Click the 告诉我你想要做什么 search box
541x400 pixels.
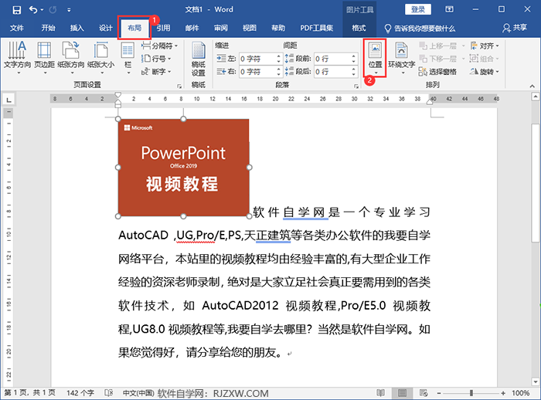point(420,29)
